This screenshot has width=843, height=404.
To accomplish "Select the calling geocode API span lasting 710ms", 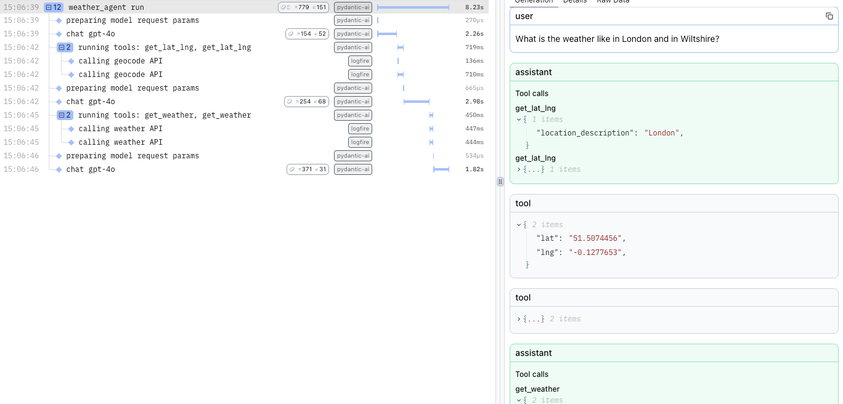I will (x=120, y=75).
